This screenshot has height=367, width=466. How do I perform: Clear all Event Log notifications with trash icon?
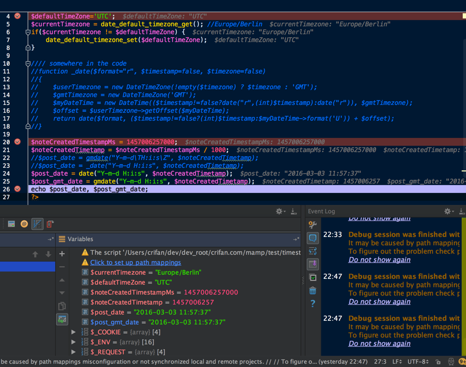(x=313, y=290)
